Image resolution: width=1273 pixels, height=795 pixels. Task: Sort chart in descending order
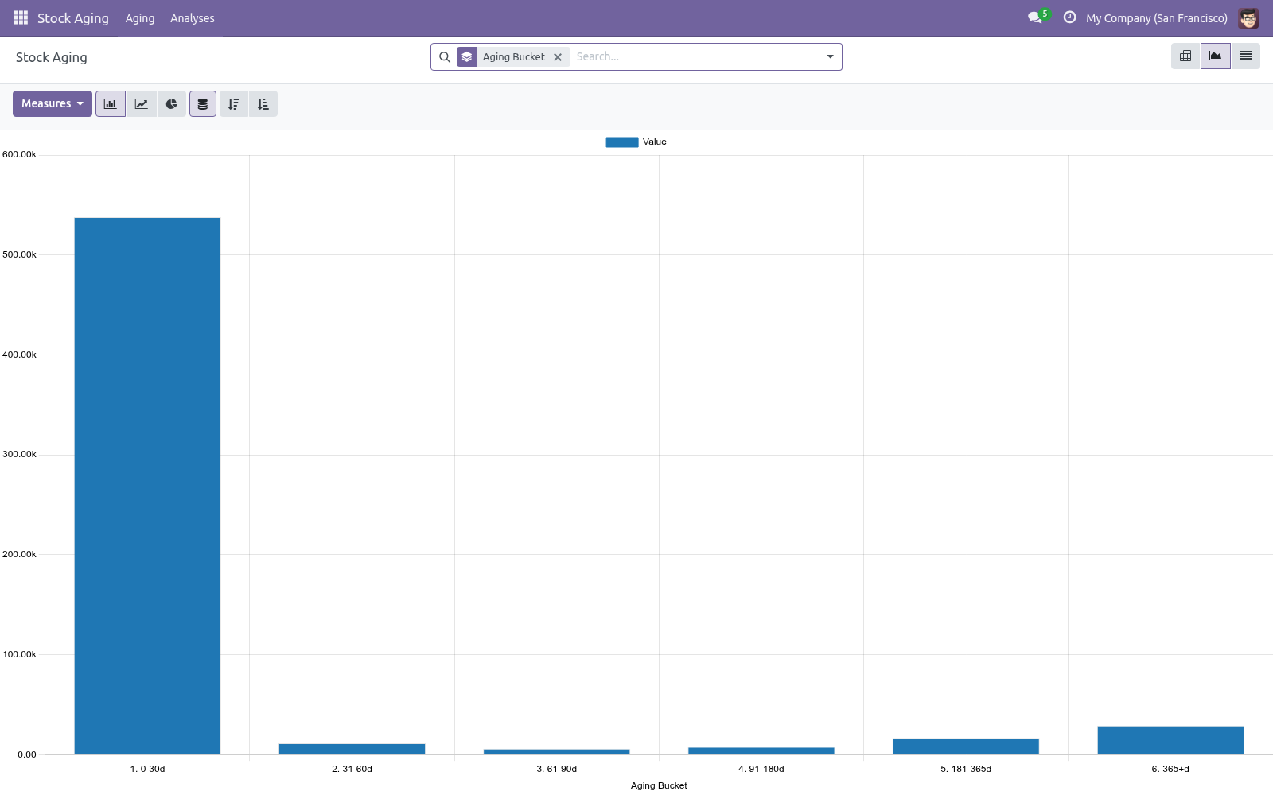click(234, 104)
